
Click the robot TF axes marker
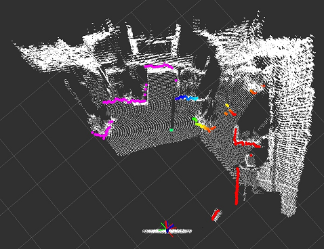[167, 229]
